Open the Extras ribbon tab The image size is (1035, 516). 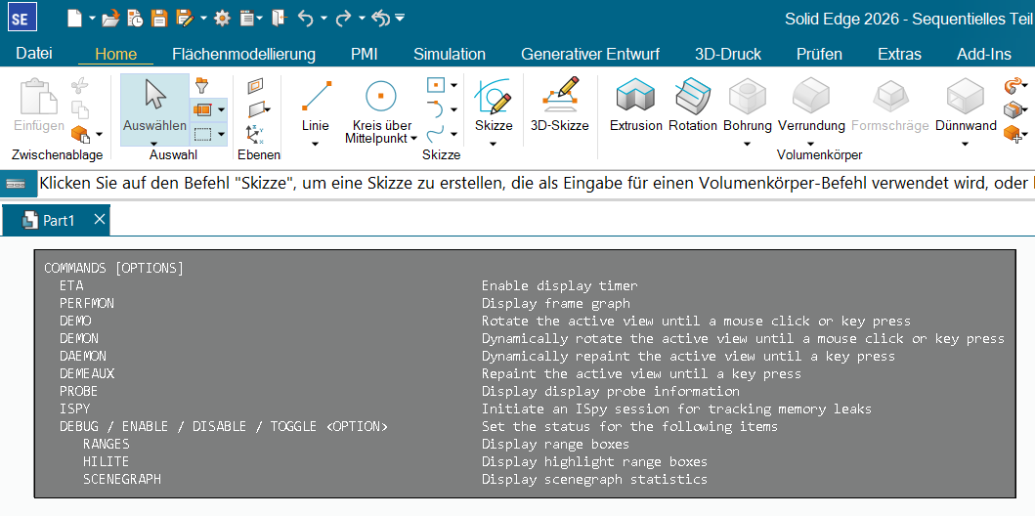click(900, 54)
